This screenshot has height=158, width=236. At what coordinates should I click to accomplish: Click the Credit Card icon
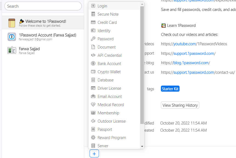click(93, 22)
